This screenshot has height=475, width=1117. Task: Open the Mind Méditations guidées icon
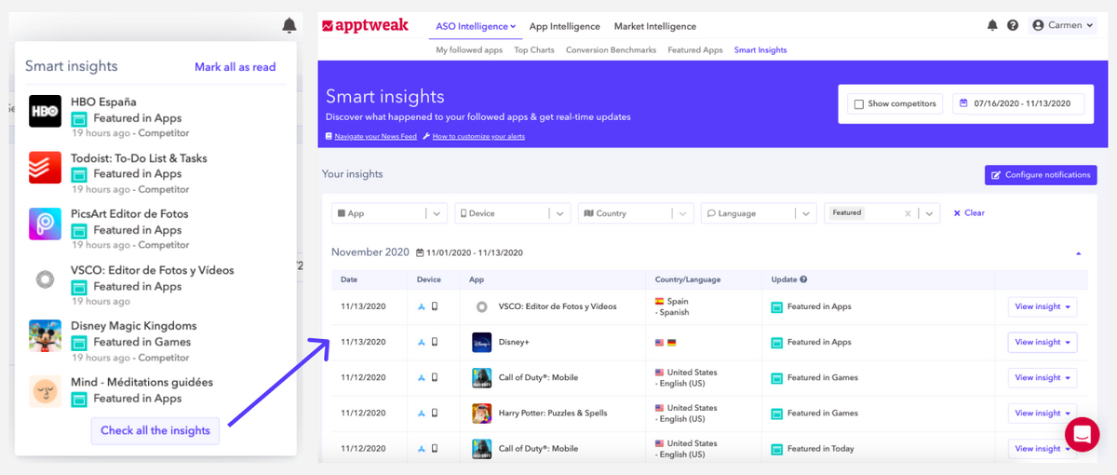(x=45, y=391)
